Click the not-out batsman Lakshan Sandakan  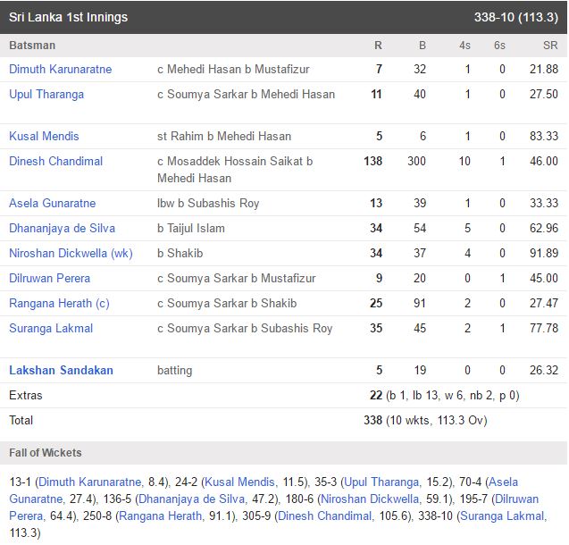61,370
